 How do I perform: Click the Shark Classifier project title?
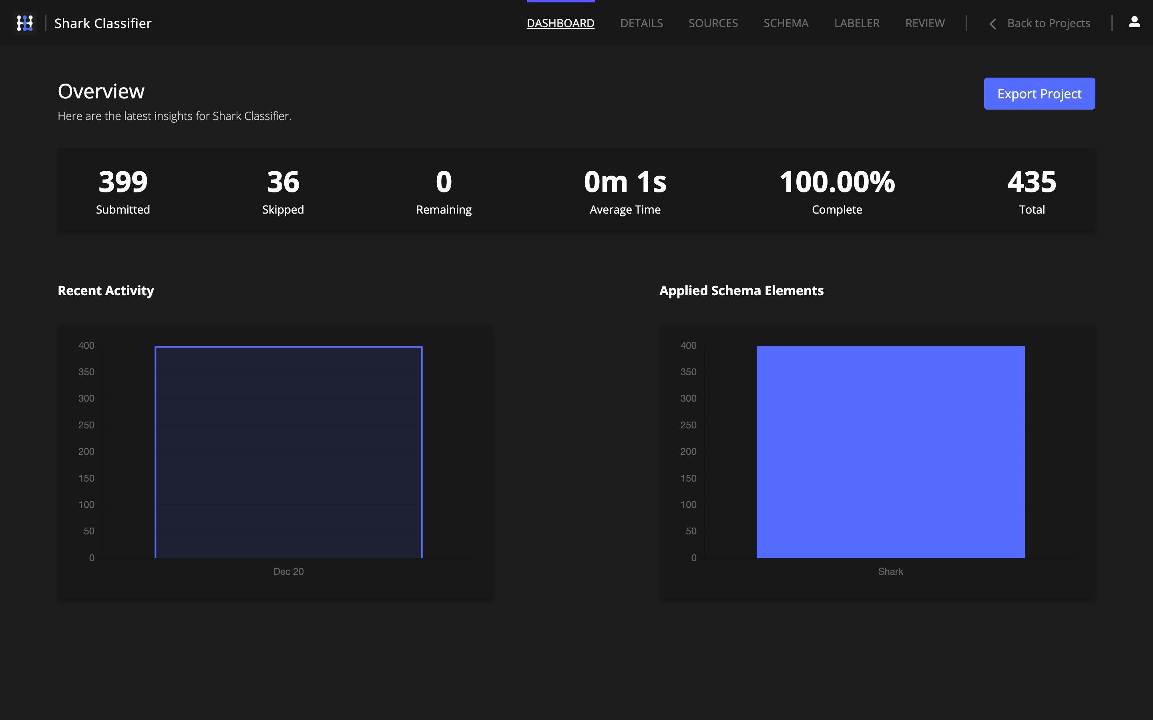pyautogui.click(x=103, y=23)
